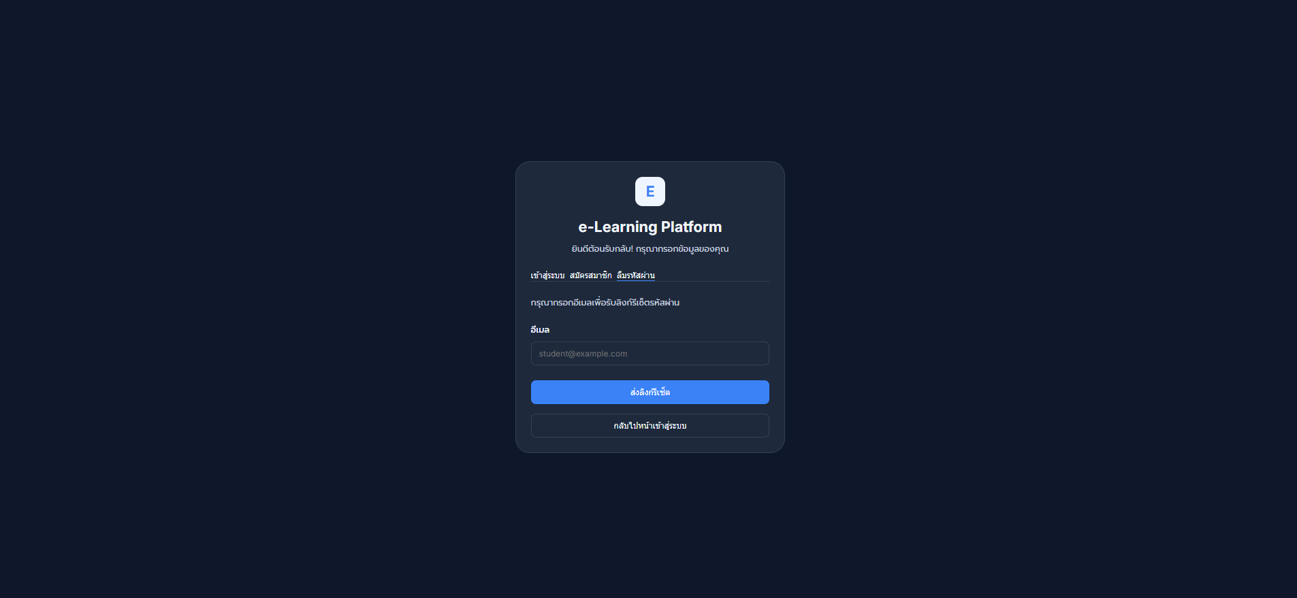Click กลับไปหน้าเข้าสู่ระบบ button
The height and width of the screenshot is (598, 1297).
click(650, 426)
